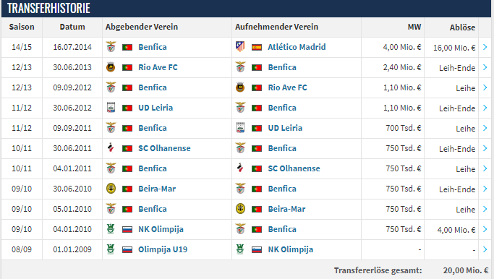Click the Atlético Madrid club crest icon
Viewport: 494px width, 279px height.
240,46
